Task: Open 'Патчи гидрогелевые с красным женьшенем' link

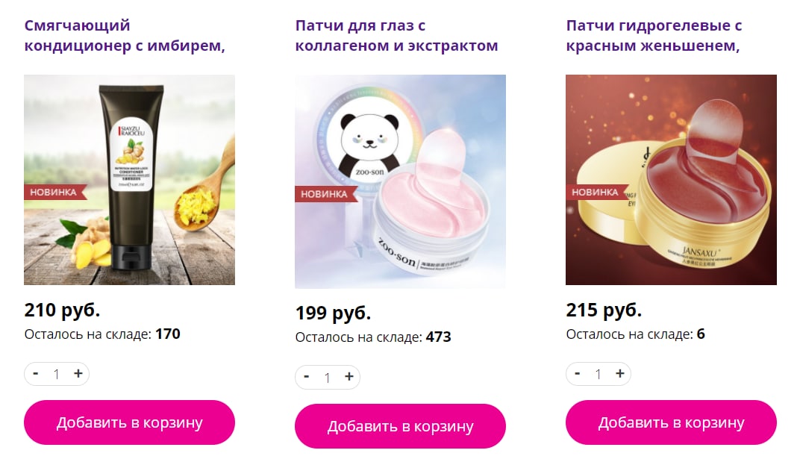Action: pos(654,35)
